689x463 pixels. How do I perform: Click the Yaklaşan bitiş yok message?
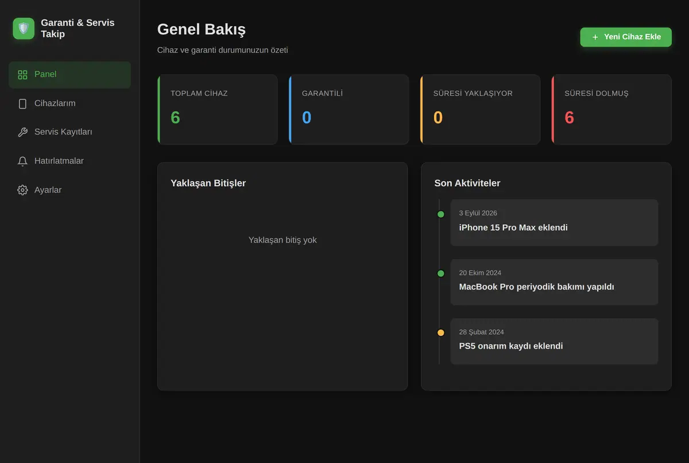pyautogui.click(x=282, y=240)
